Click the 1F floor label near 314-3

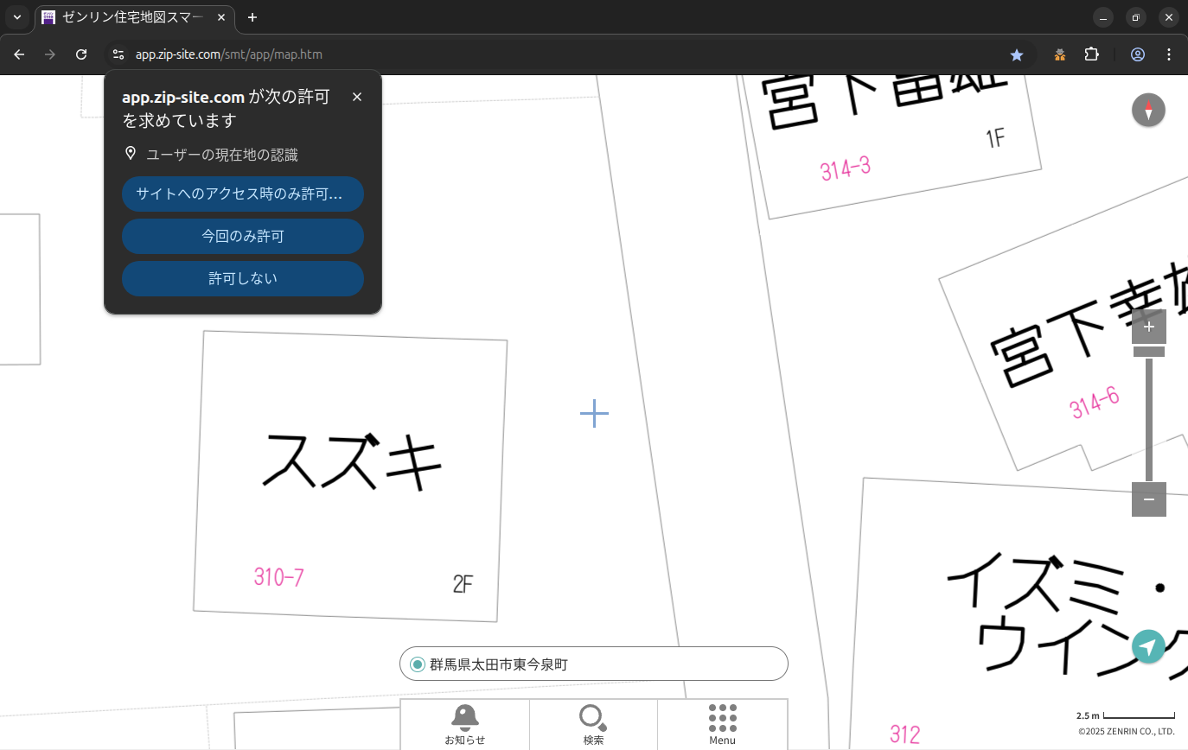(x=995, y=137)
